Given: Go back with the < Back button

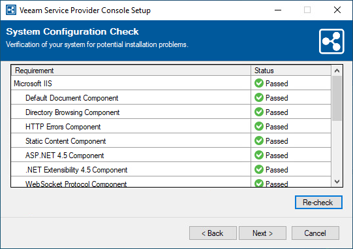Looking at the screenshot, I should (x=213, y=233).
